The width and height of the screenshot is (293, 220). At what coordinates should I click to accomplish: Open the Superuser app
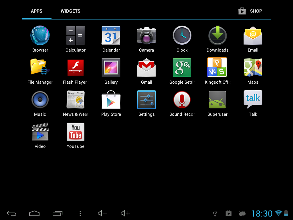point(217,103)
